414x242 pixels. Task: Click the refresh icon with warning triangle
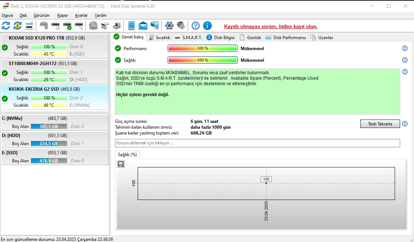point(18,26)
